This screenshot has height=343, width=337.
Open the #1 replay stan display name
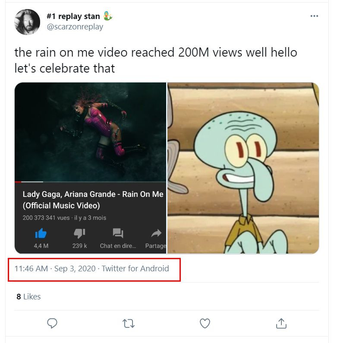click(x=73, y=16)
